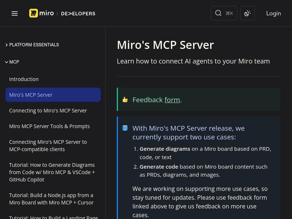Collapse the MCP section chevron
The image size is (292, 219).
tap(7, 62)
